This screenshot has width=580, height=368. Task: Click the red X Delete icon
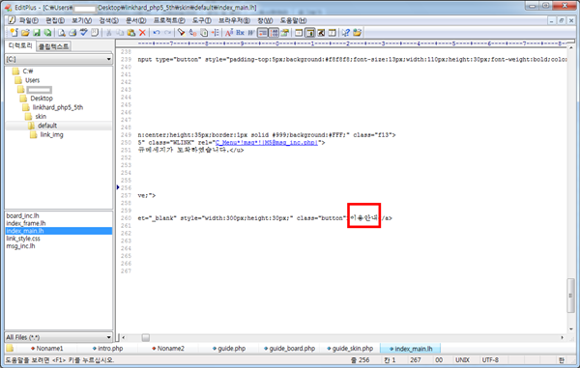[x=142, y=33]
